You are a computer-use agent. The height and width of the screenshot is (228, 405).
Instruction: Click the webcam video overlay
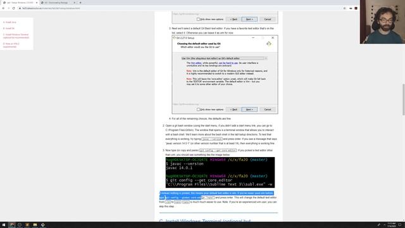click(x=382, y=22)
